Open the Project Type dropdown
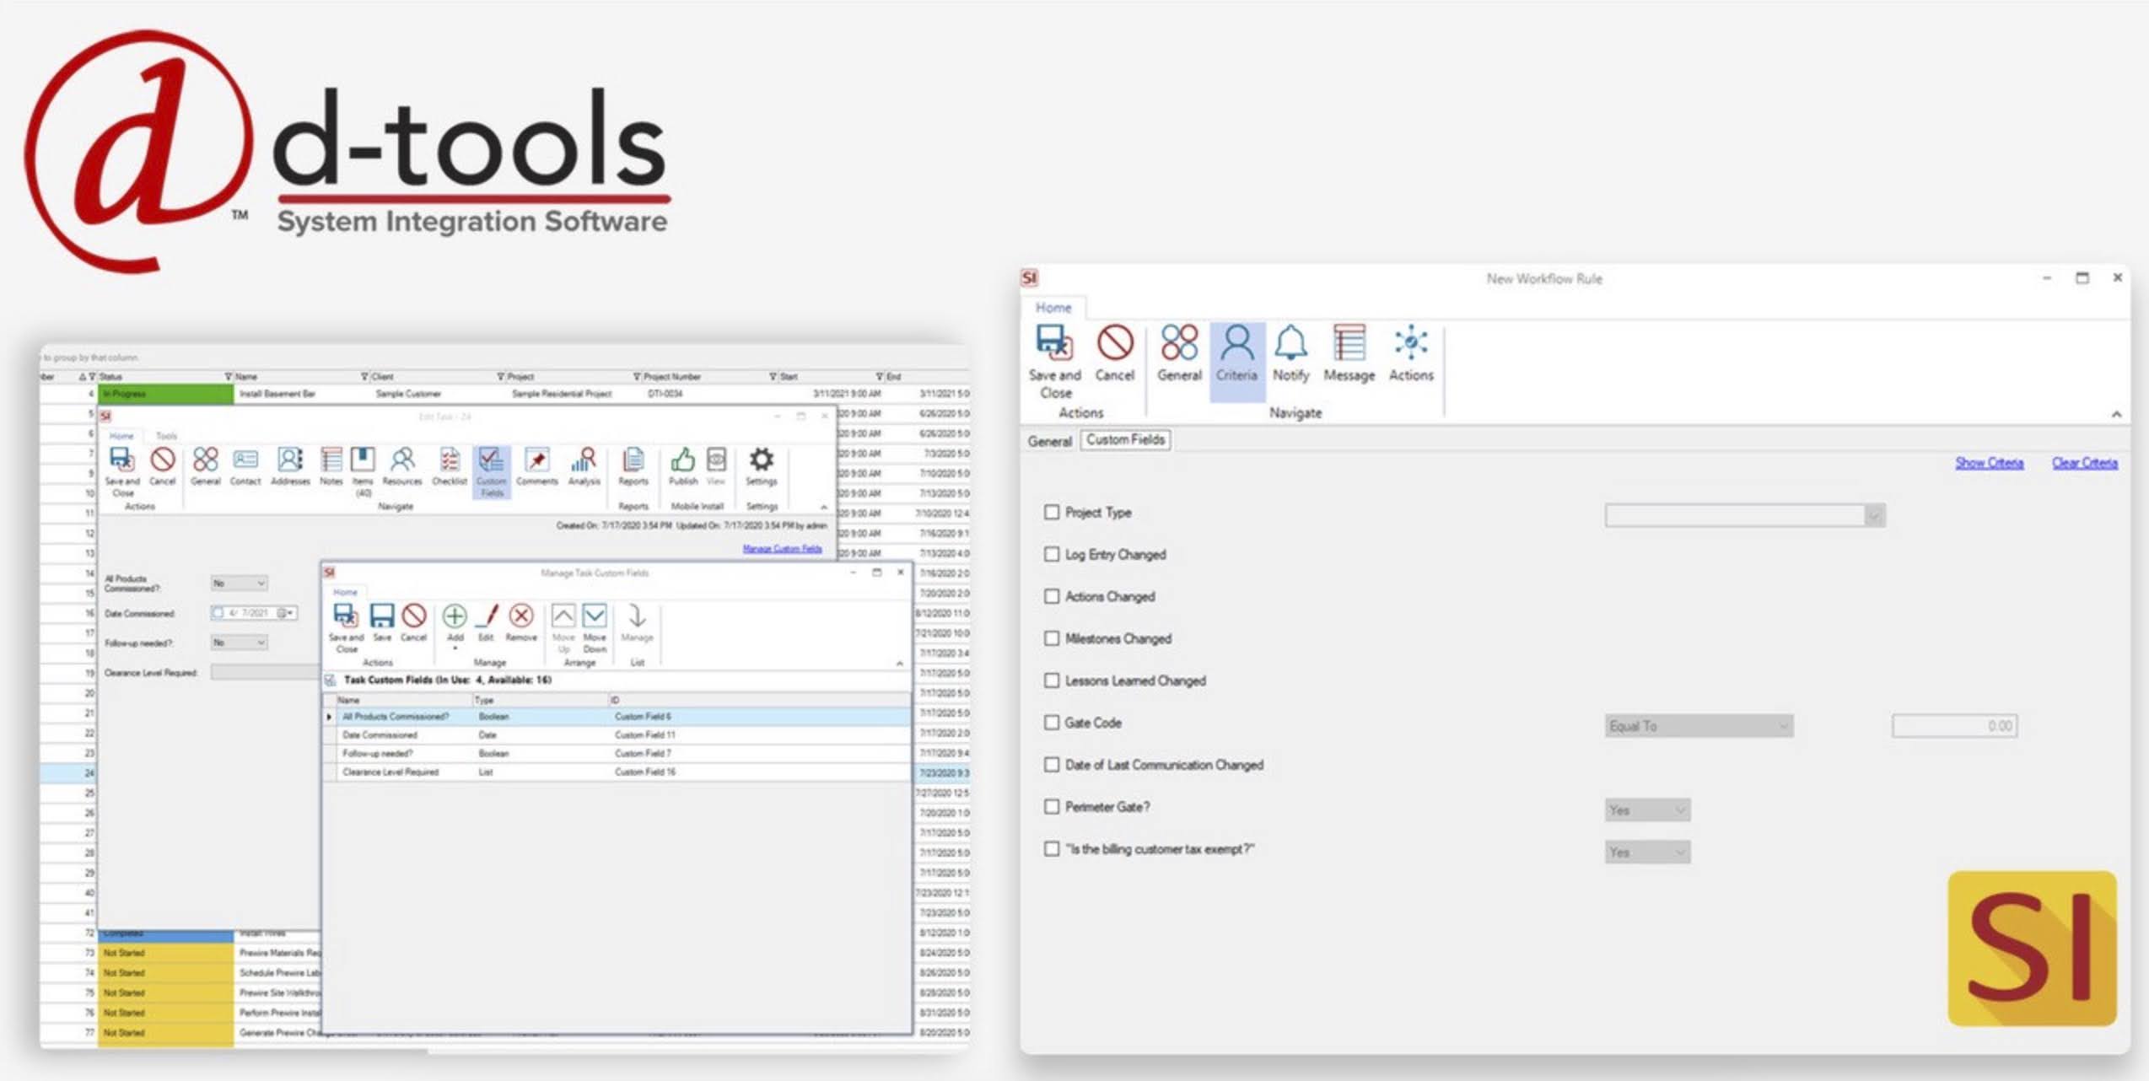Screen dimensions: 2149x1081 [1874, 515]
